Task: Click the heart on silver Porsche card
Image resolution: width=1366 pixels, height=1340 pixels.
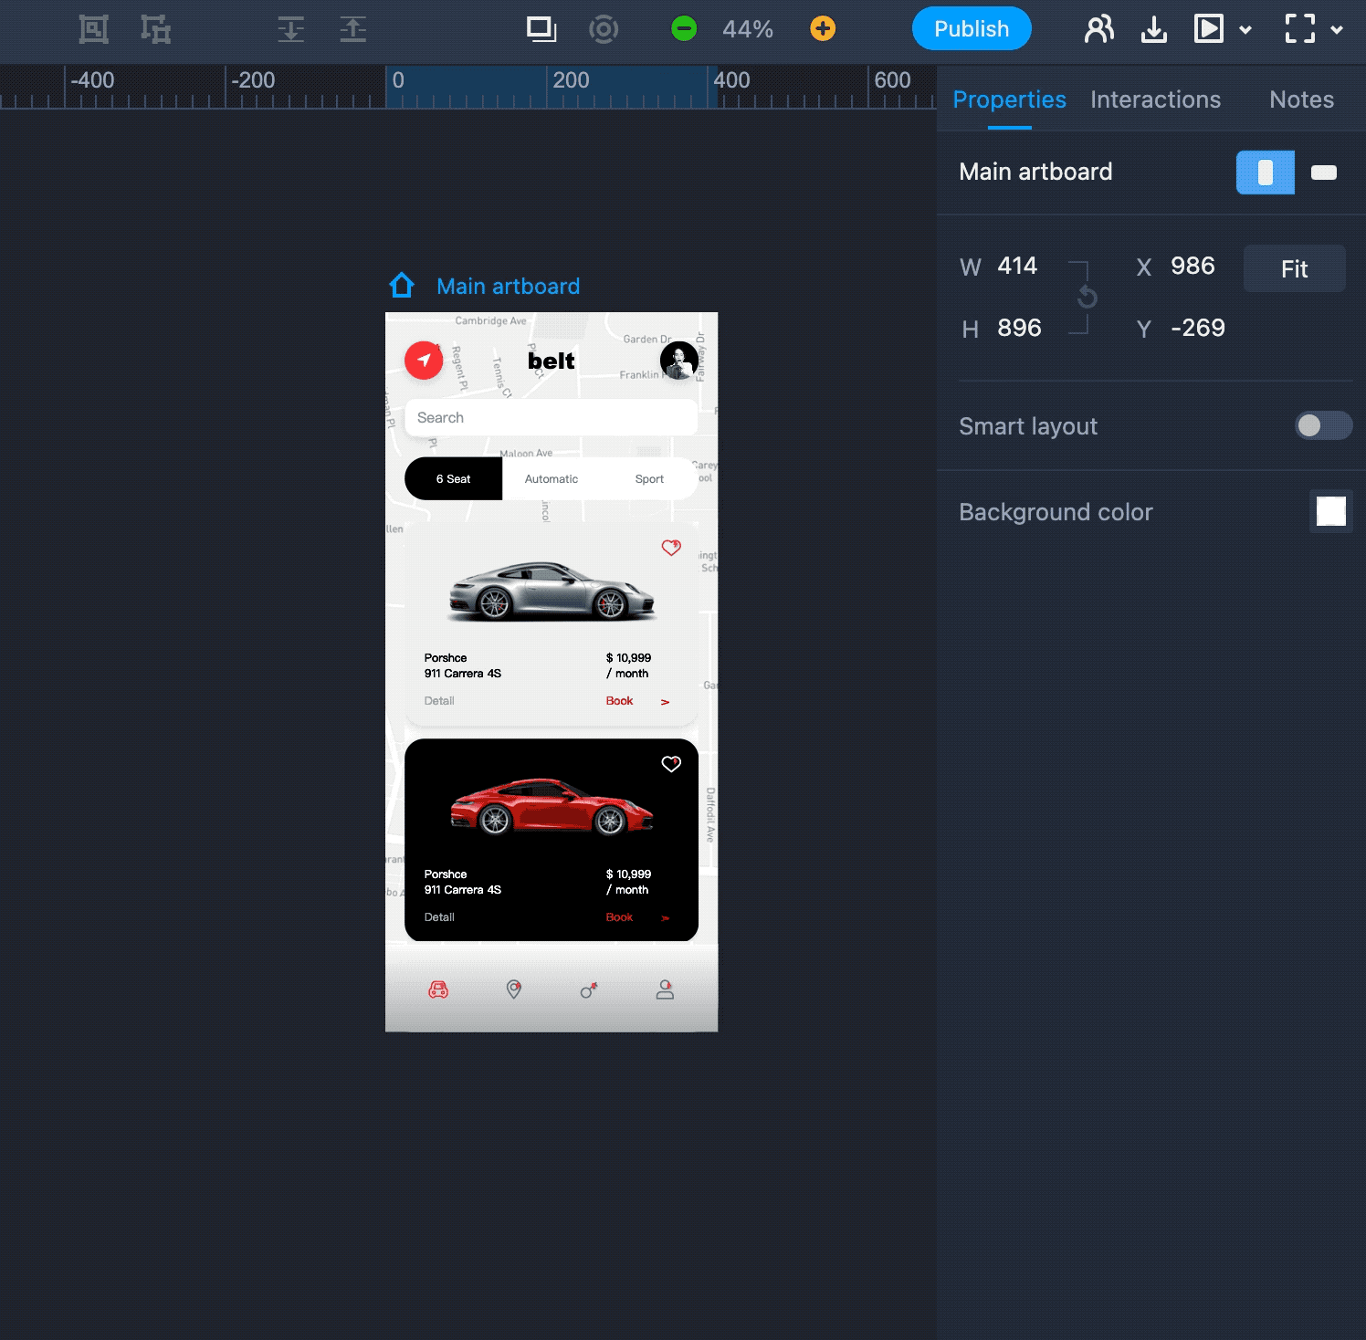Action: (671, 548)
